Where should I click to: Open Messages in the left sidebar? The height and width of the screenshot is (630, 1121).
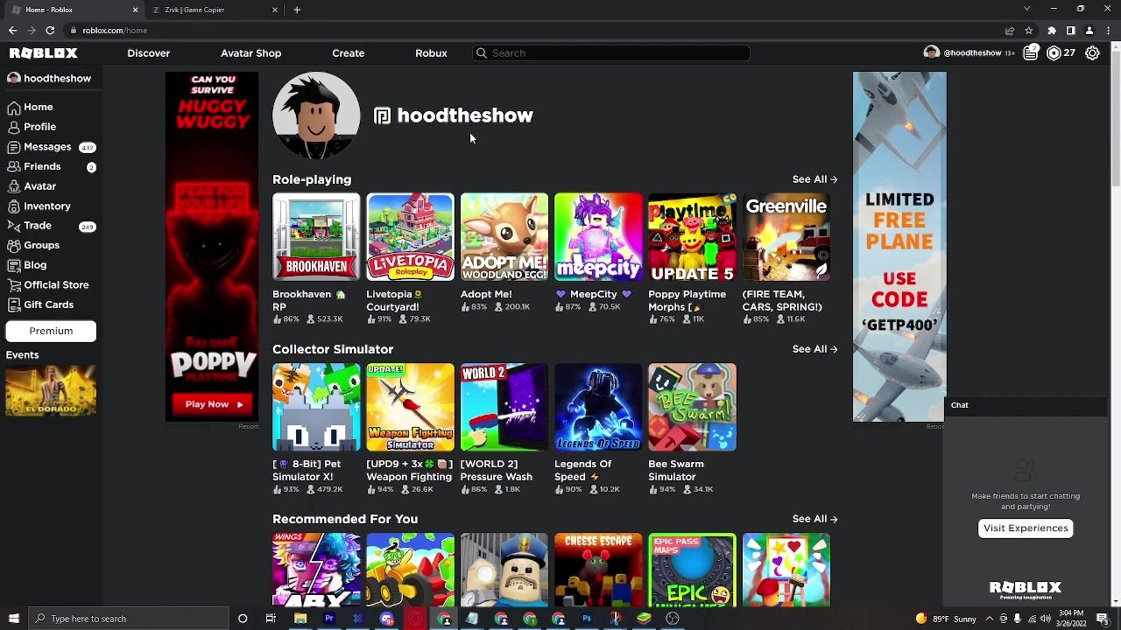coord(47,147)
